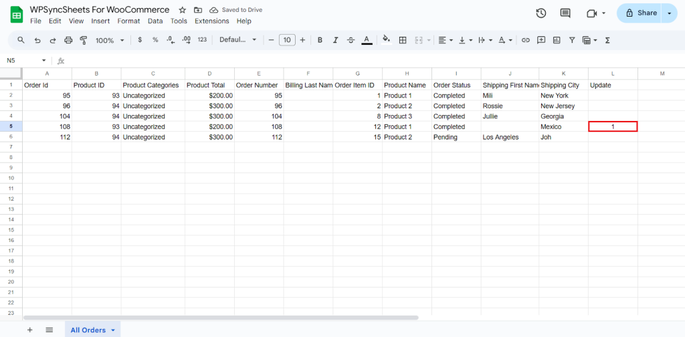Click the merge cells icon
This screenshot has width=685, height=337.
[419, 40]
